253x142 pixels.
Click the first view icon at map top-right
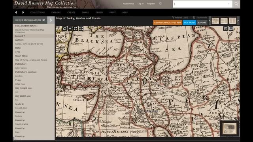(x=225, y=28)
